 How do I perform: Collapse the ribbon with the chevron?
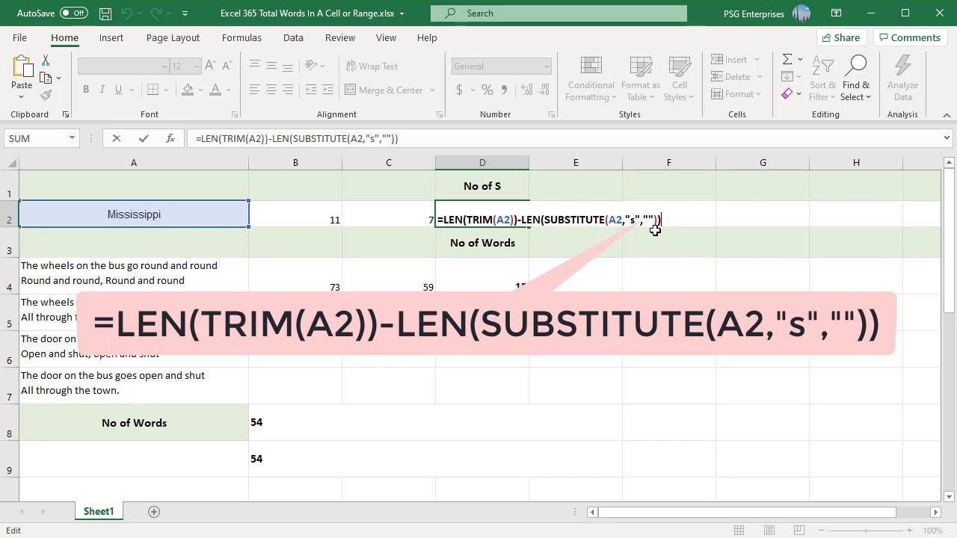947,115
